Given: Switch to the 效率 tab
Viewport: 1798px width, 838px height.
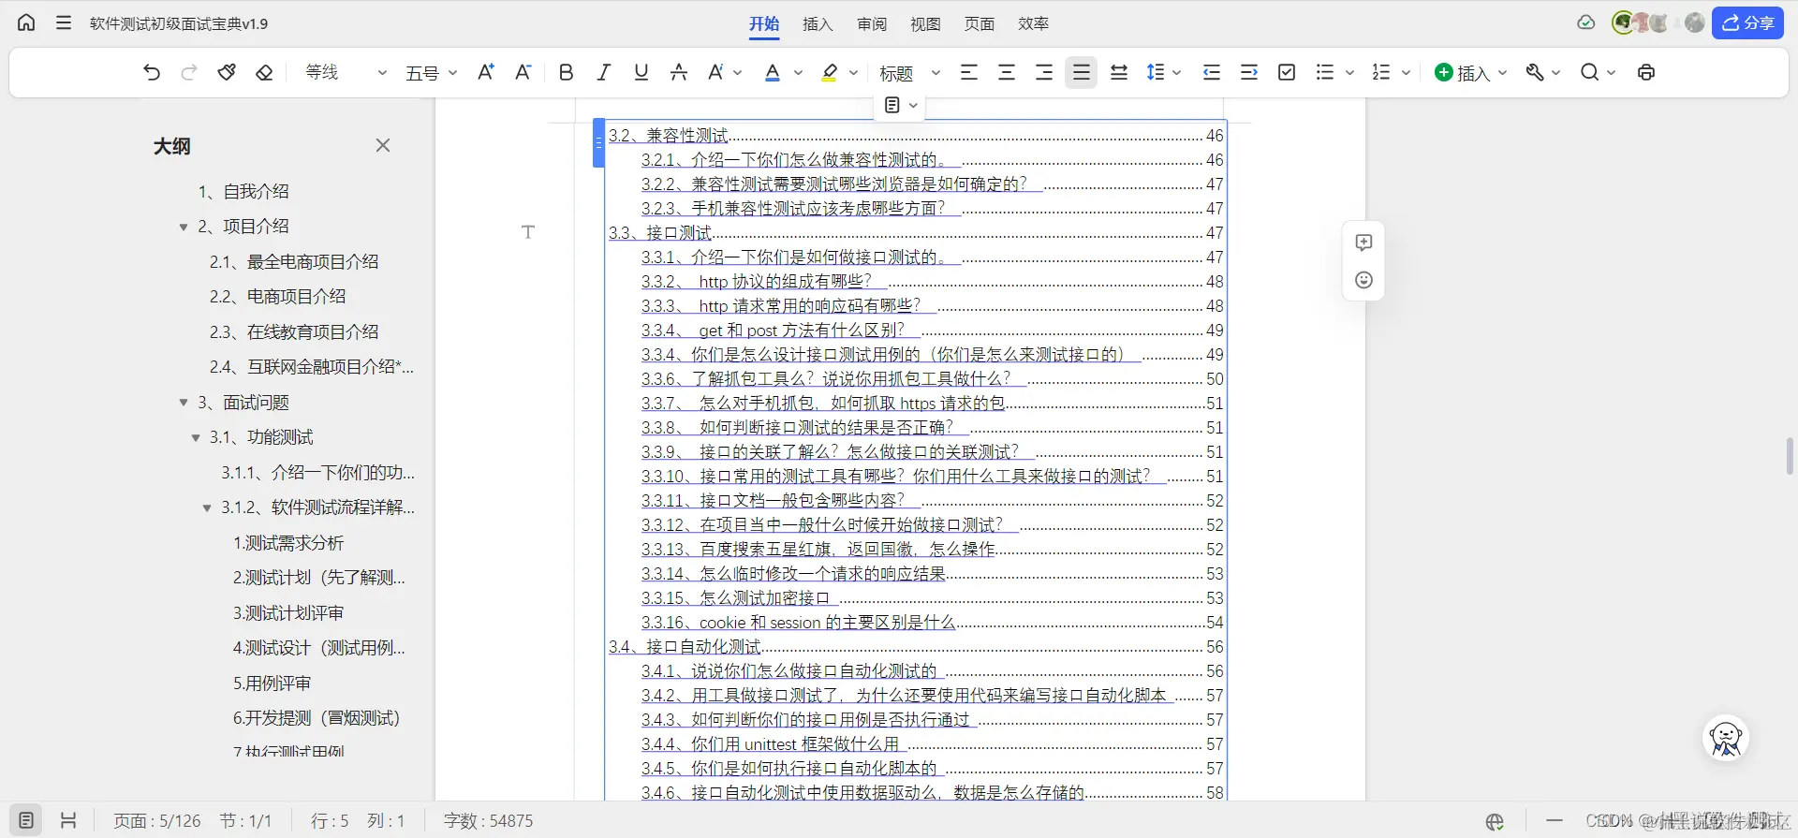Looking at the screenshot, I should click(1034, 24).
